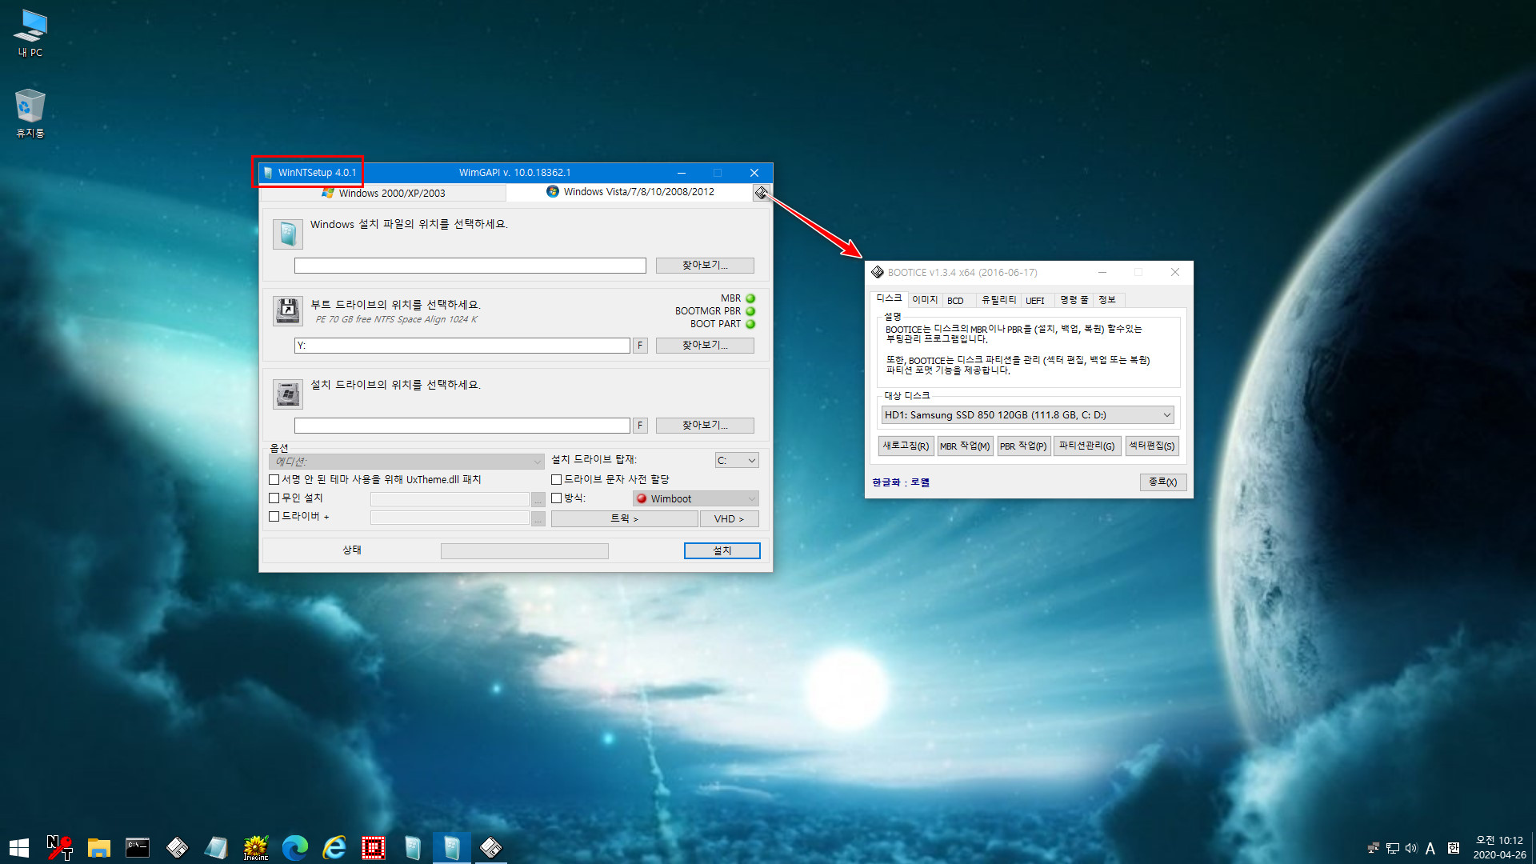Image resolution: width=1536 pixels, height=864 pixels.
Task: Browse (찾아보기) for the install drive
Action: coord(705,426)
